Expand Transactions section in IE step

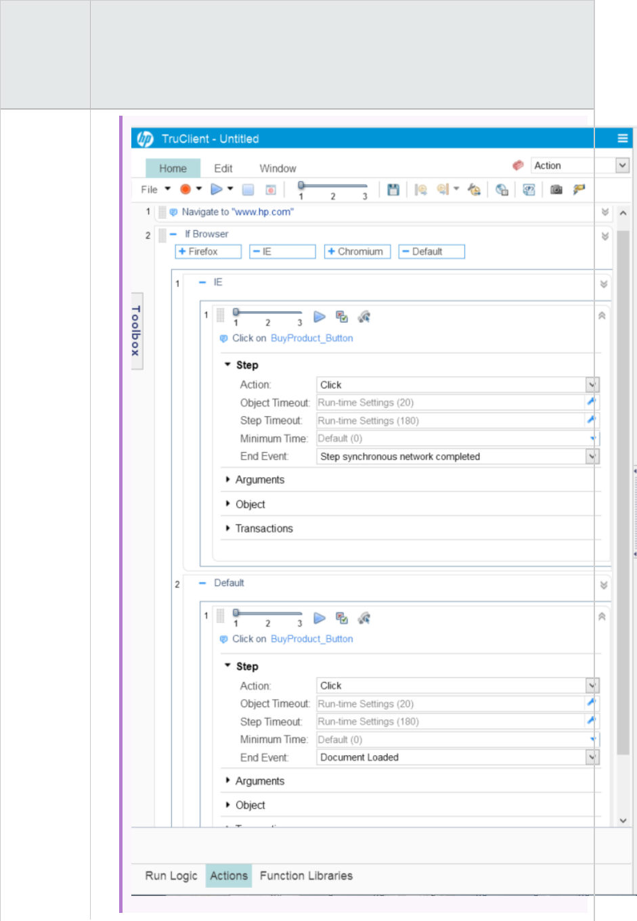[227, 528]
